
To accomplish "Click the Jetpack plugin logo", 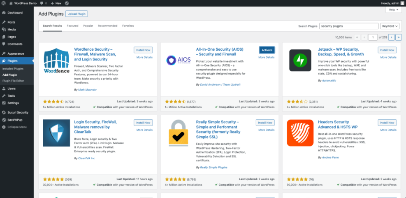I will tap(300, 60).
